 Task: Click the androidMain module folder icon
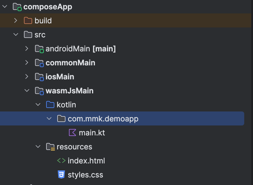39,49
